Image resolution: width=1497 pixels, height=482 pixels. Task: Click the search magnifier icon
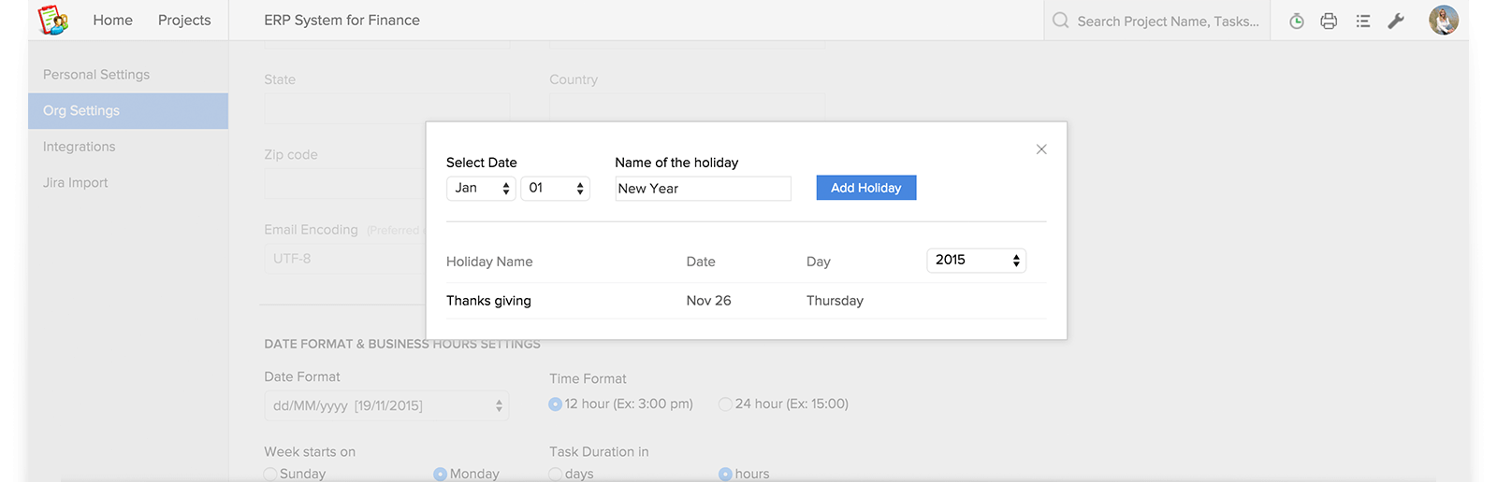click(x=1060, y=21)
